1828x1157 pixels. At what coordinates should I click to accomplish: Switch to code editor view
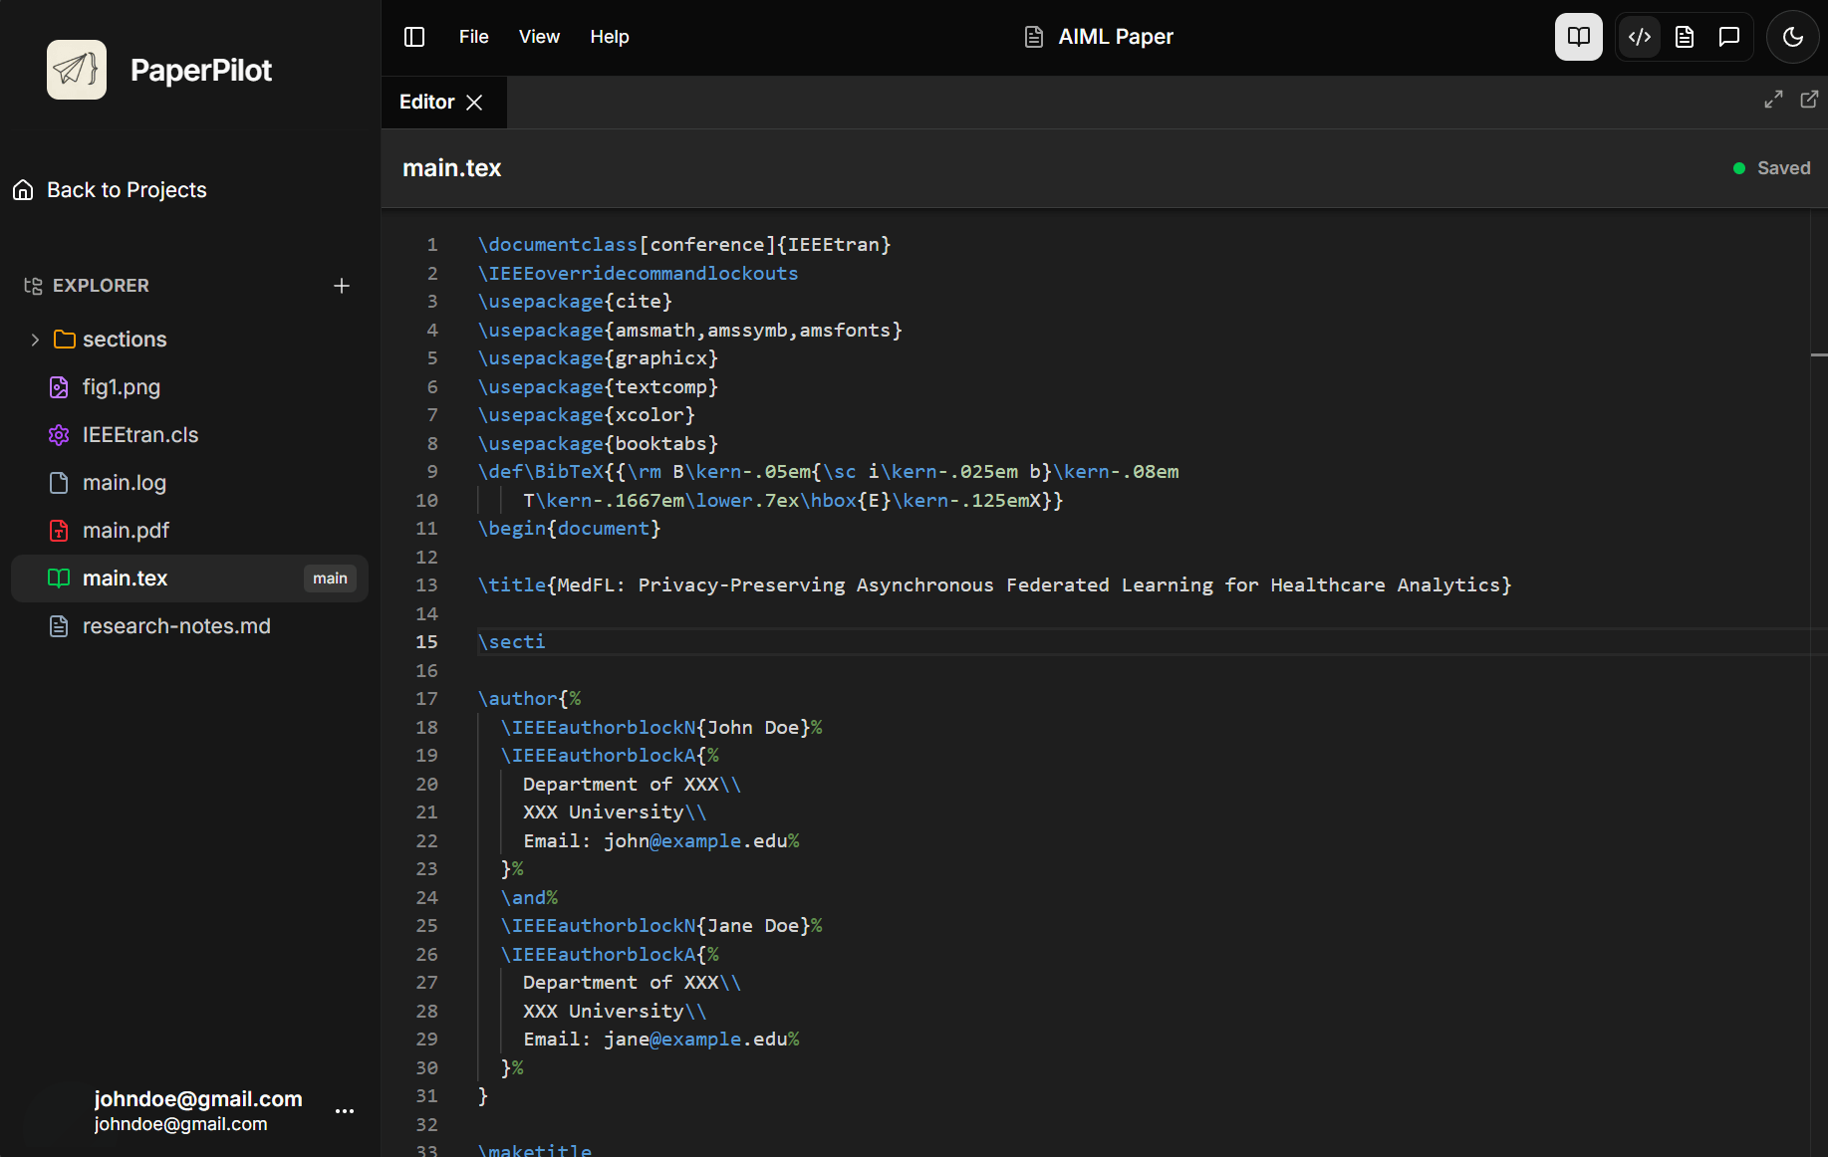point(1639,36)
